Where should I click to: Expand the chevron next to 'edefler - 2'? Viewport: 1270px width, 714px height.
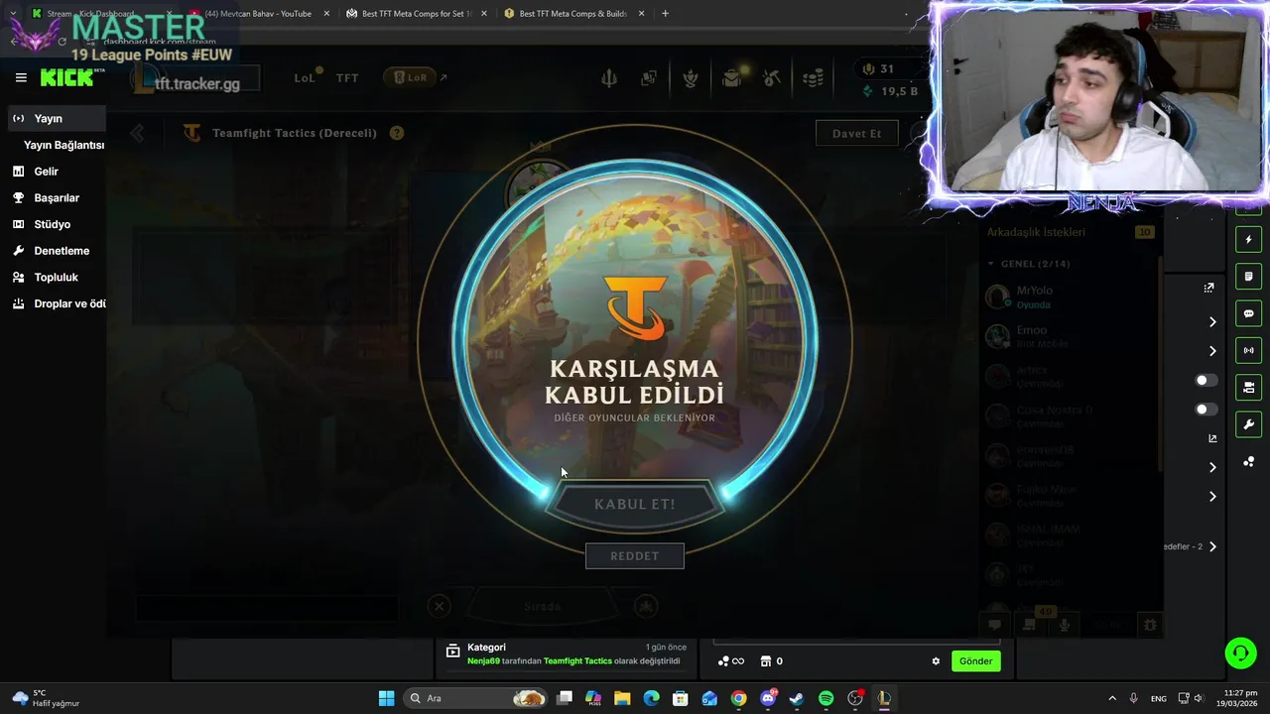tap(1211, 546)
